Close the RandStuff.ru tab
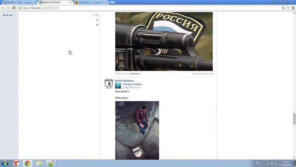 pyautogui.click(x=106, y=2)
